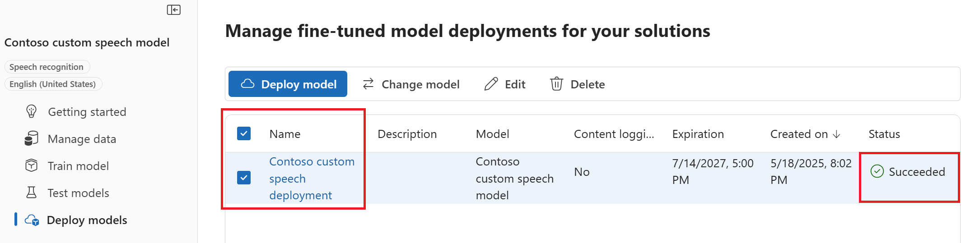The image size is (975, 243).
Task: Click the Deploy models cloud icon
Action: point(32,220)
